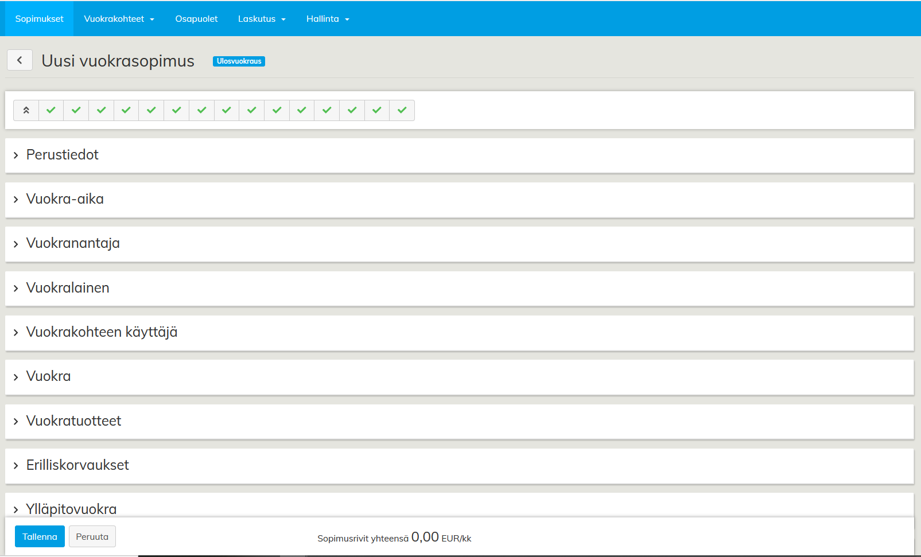Open the Vuokranantaja panel
Viewport: 921px width, 557px height.
tap(73, 243)
